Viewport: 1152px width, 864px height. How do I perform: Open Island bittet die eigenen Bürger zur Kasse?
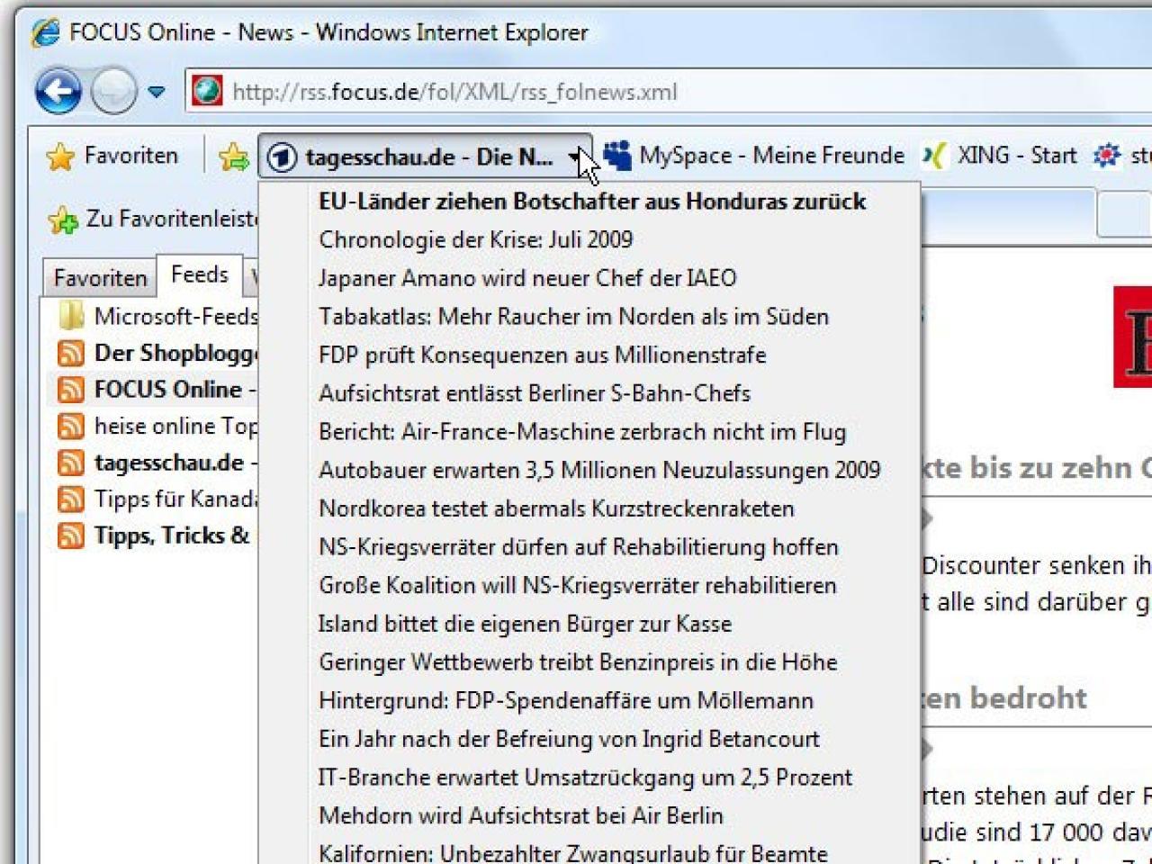[x=591, y=624]
